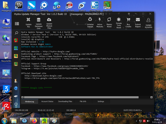Open the UltraISO desktop shortcut
This screenshot has height=124, width=166.
57,6
